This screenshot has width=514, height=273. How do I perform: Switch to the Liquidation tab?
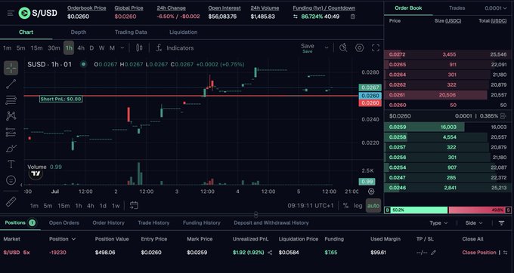click(x=183, y=32)
